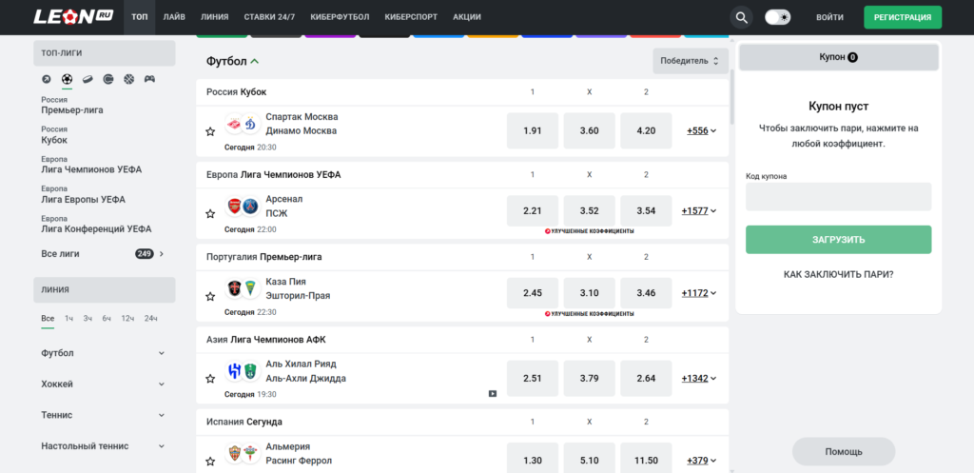Favorite Арсенал vs ПСЖ with star
This screenshot has width=974, height=473.
210,214
